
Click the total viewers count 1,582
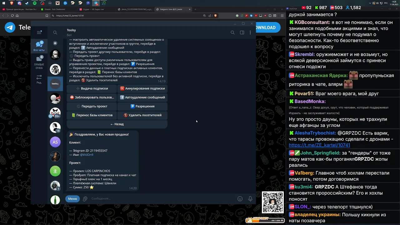353,7
